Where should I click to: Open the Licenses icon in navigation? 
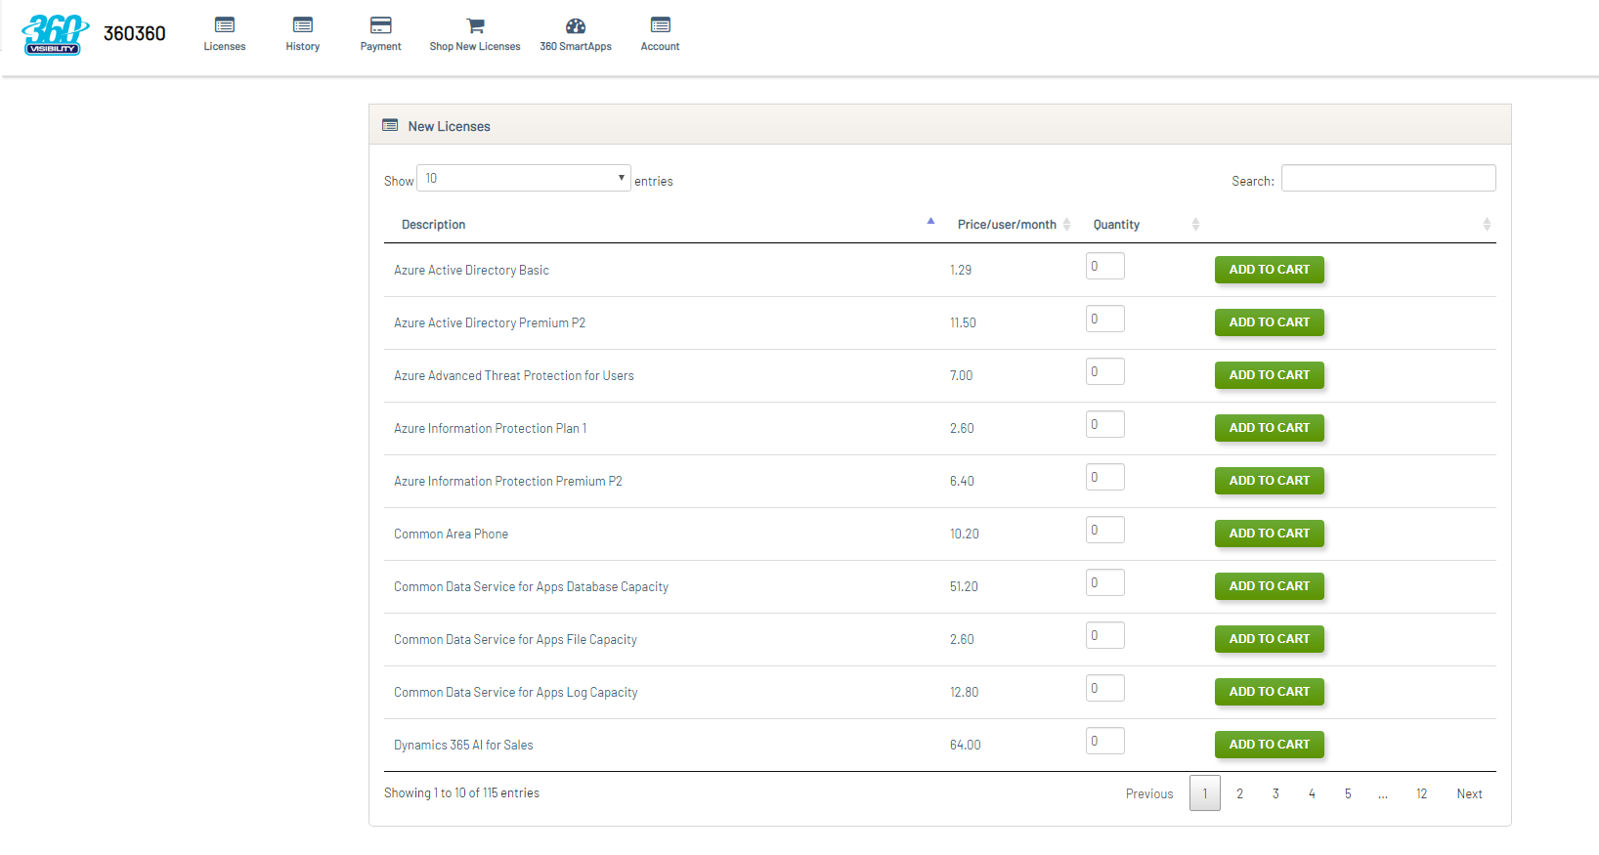pyautogui.click(x=225, y=25)
